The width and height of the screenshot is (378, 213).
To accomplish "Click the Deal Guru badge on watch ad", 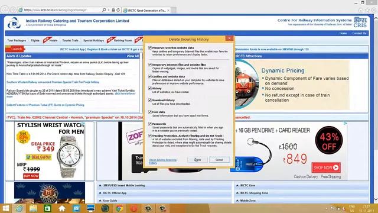I will (39, 157).
